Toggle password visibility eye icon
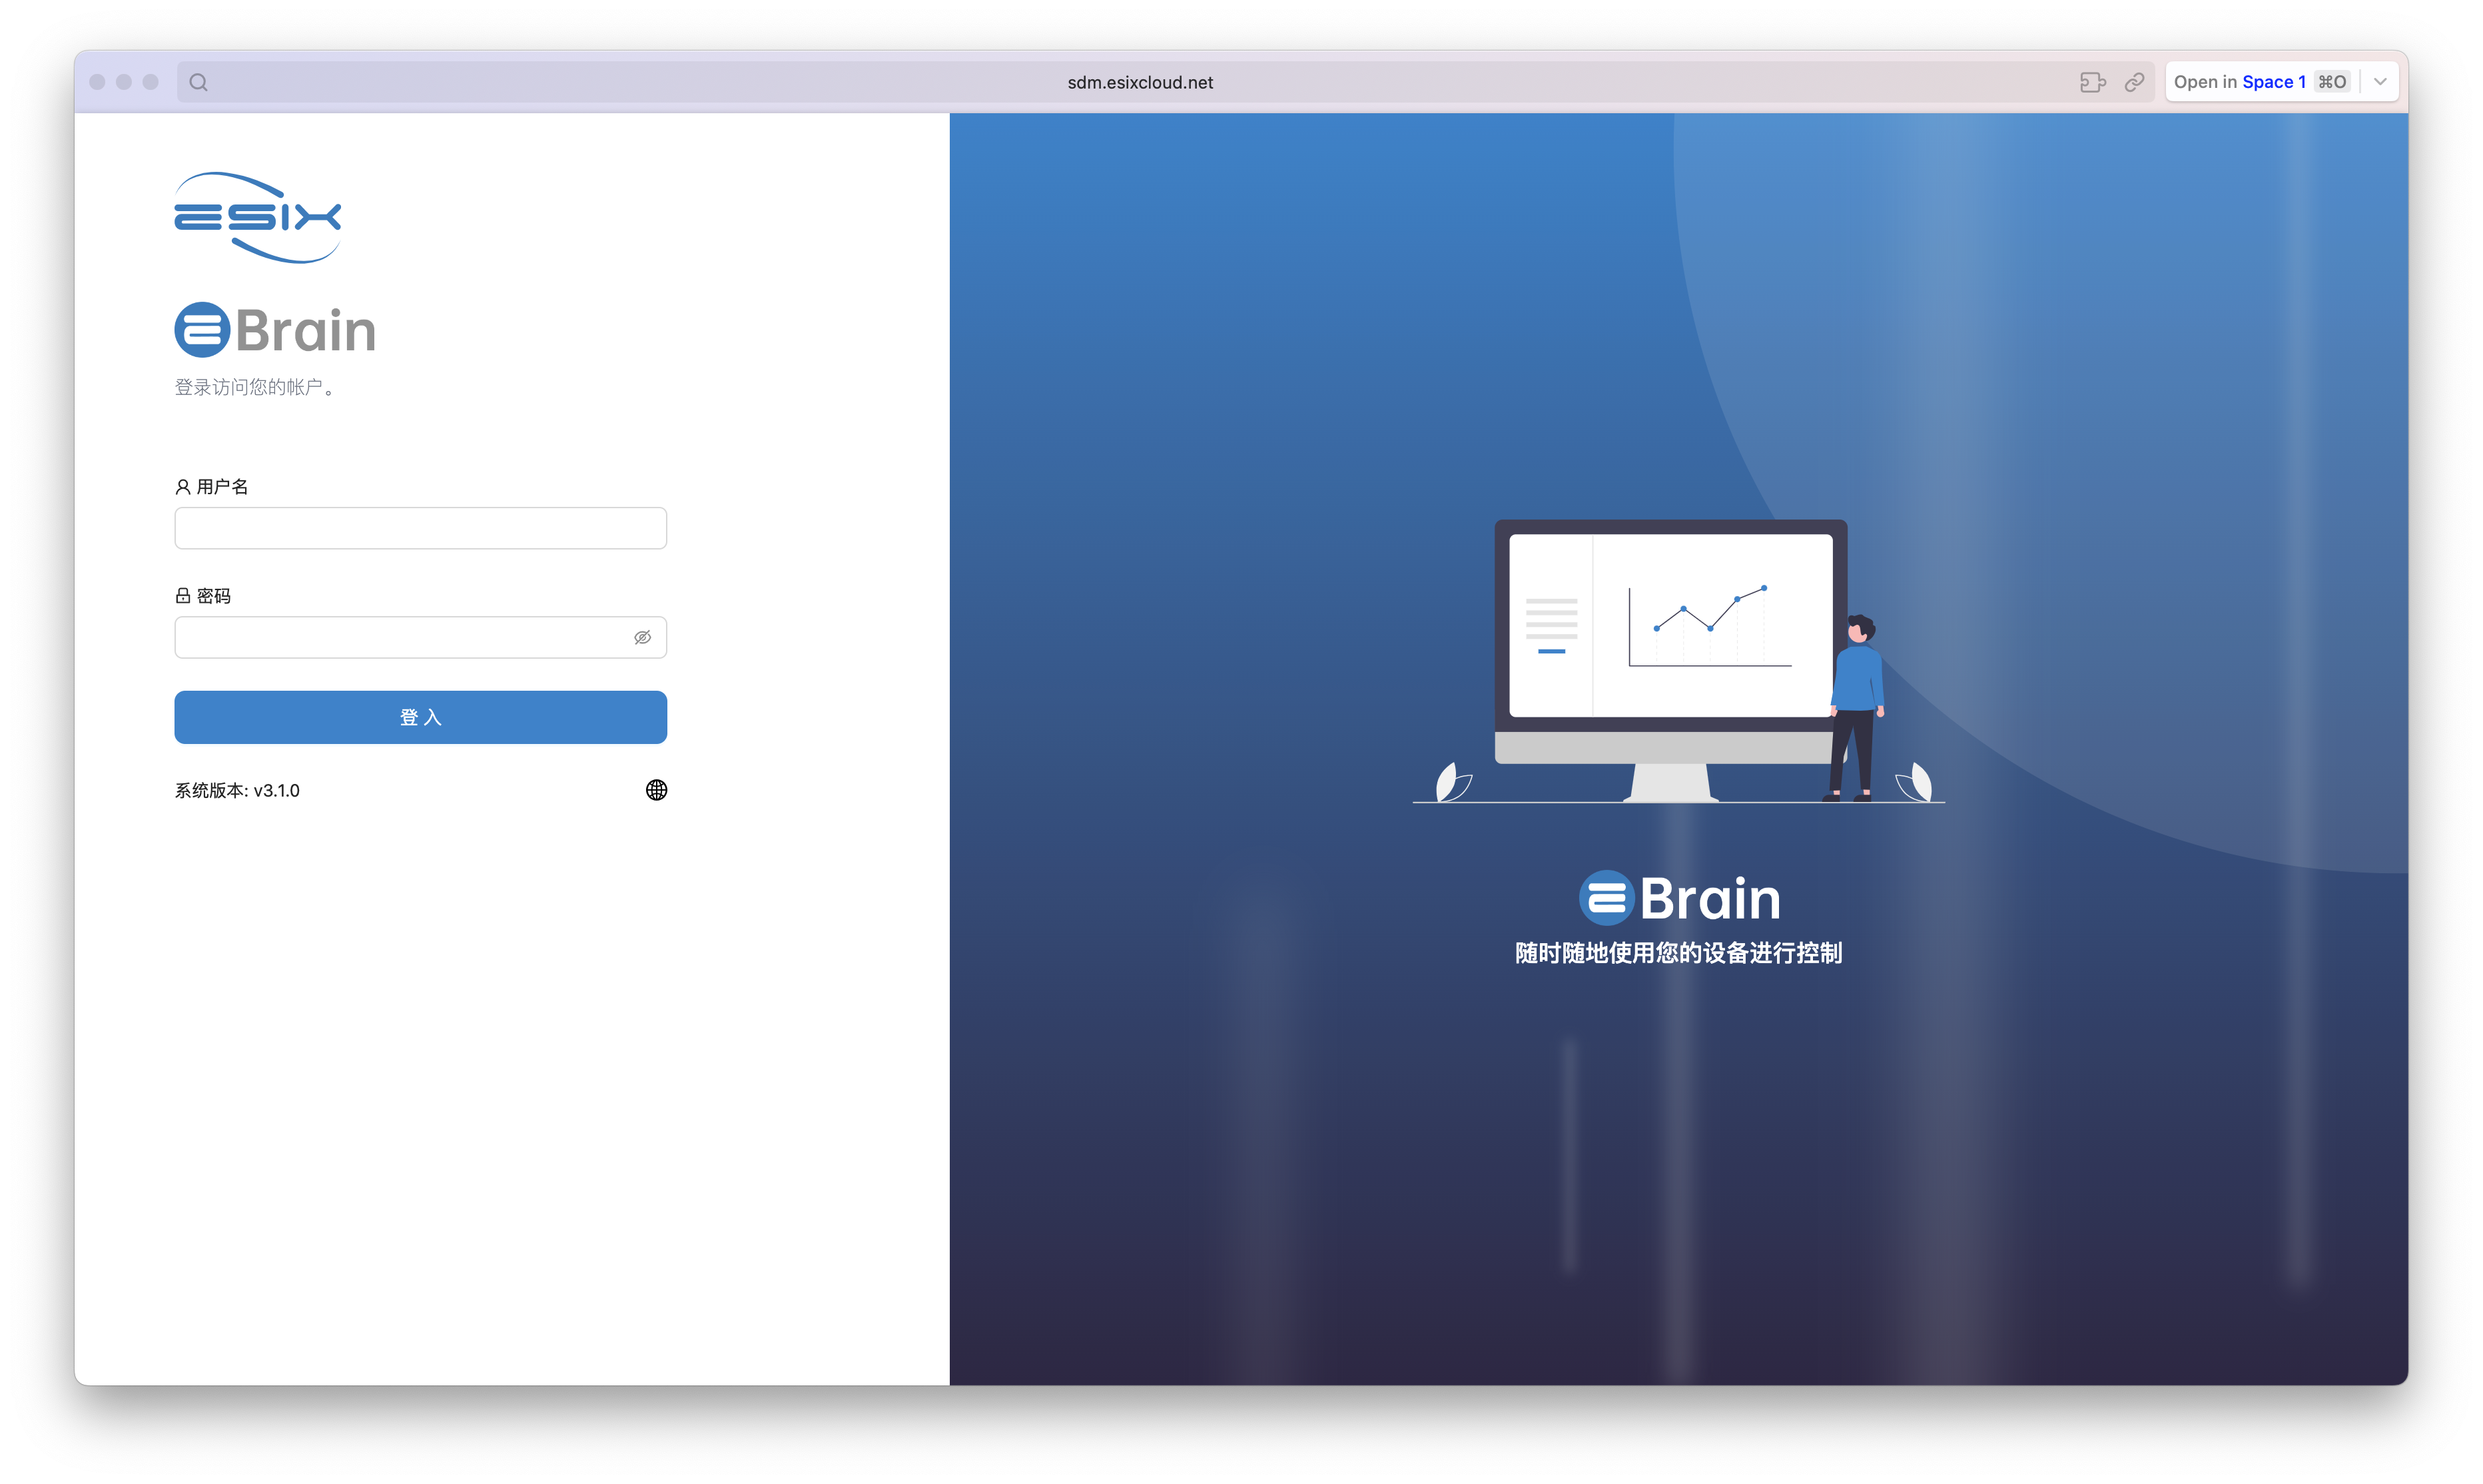2483x1484 pixels. (x=642, y=637)
